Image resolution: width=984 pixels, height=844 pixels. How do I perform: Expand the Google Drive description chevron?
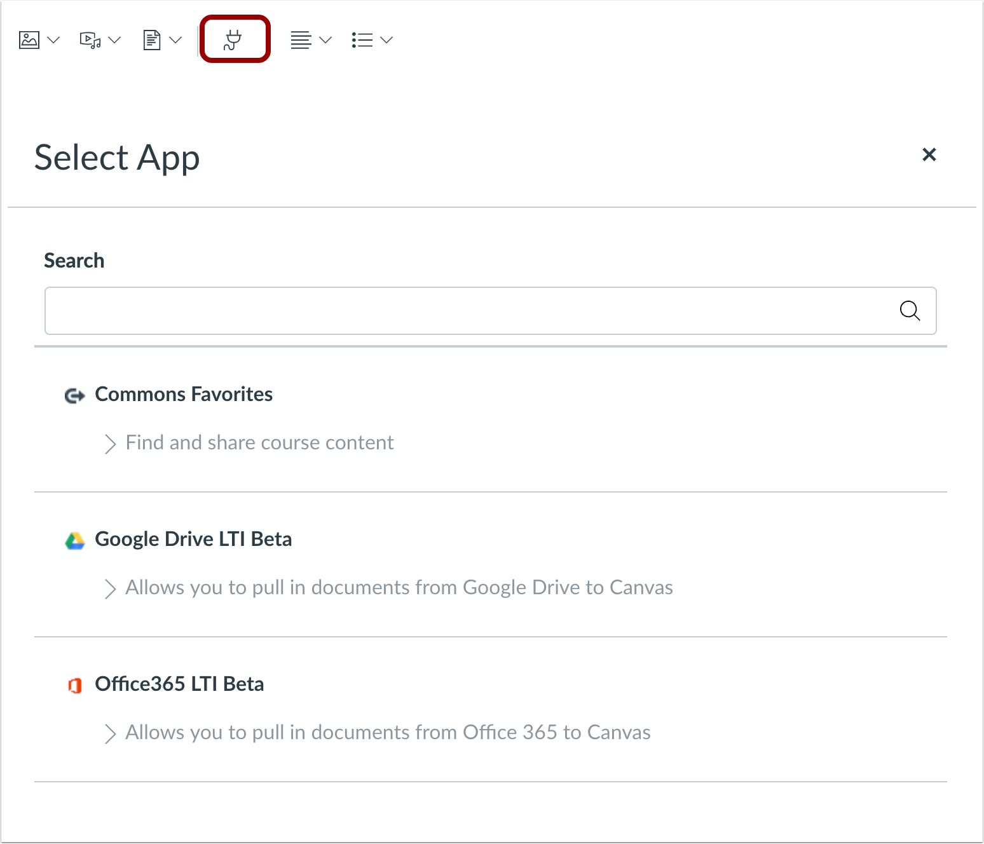pos(110,589)
